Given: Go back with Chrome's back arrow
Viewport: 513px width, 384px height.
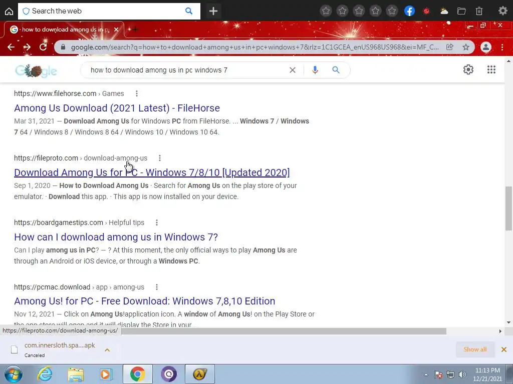Looking at the screenshot, I should coord(11,47).
